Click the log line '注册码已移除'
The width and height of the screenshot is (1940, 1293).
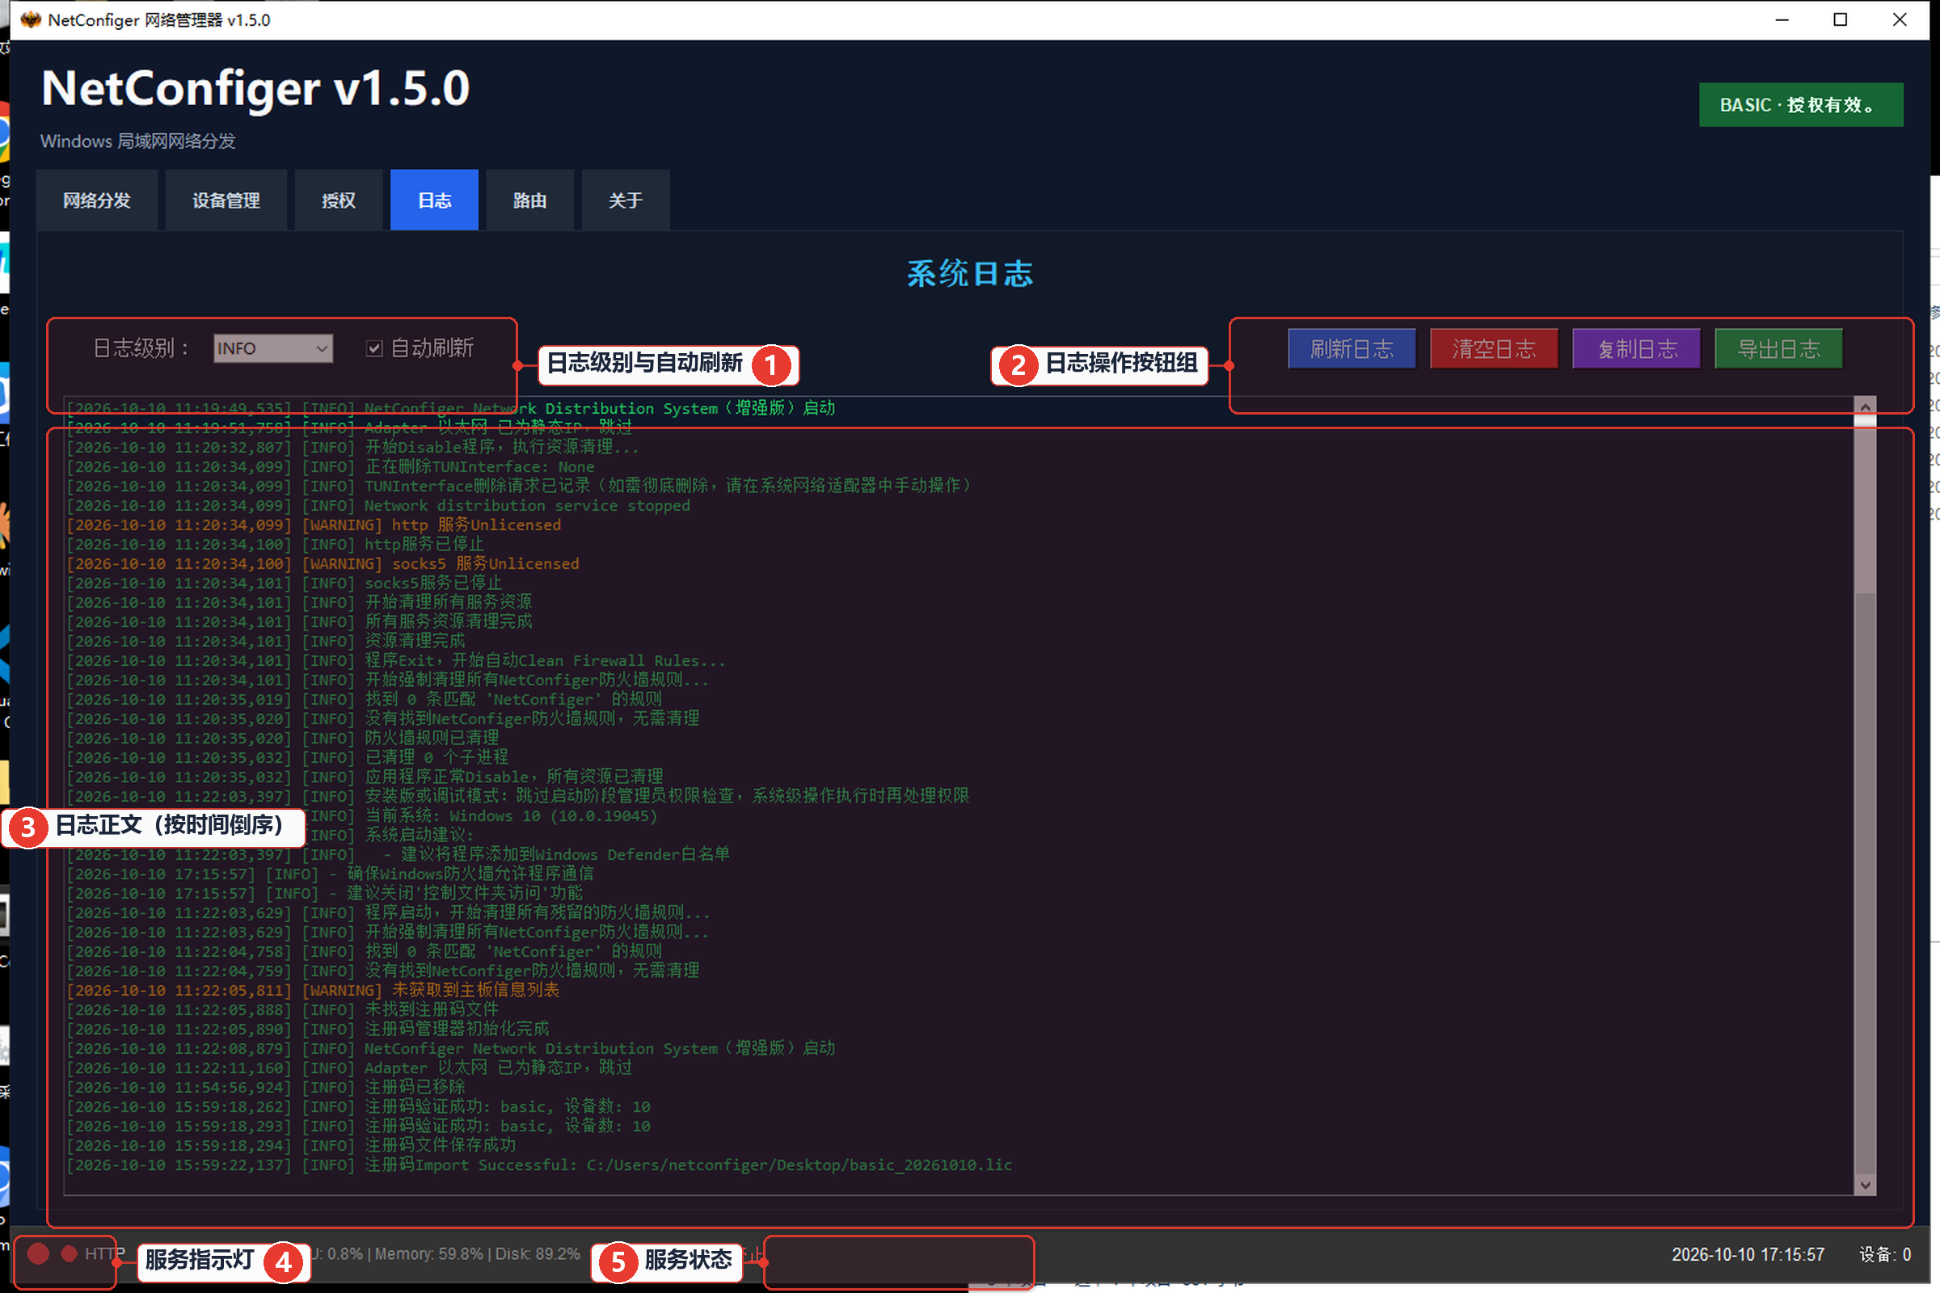click(x=266, y=1087)
